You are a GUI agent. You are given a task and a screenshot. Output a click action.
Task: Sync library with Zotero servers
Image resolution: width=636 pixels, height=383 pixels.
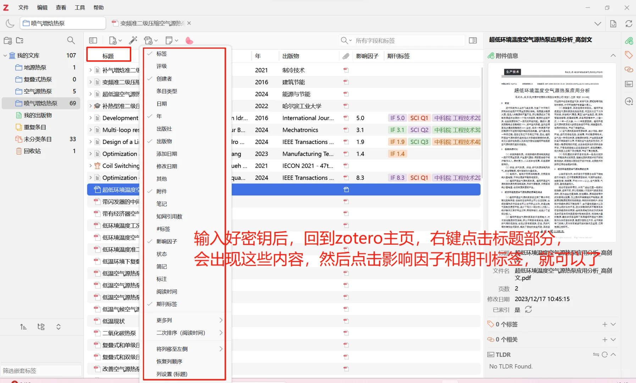(x=629, y=23)
